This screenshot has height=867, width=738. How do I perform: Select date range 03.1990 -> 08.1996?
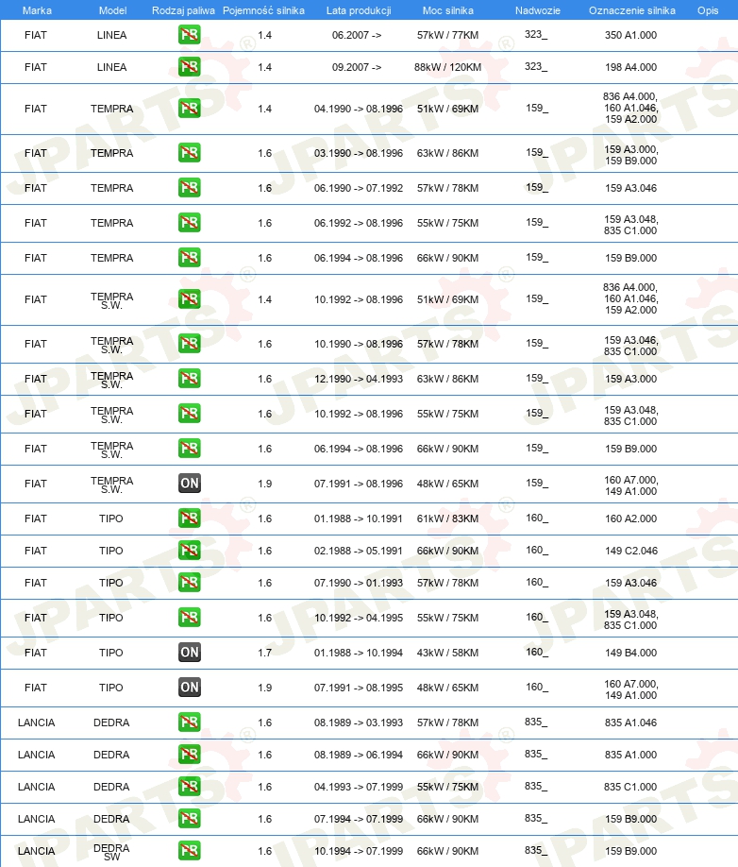point(359,153)
